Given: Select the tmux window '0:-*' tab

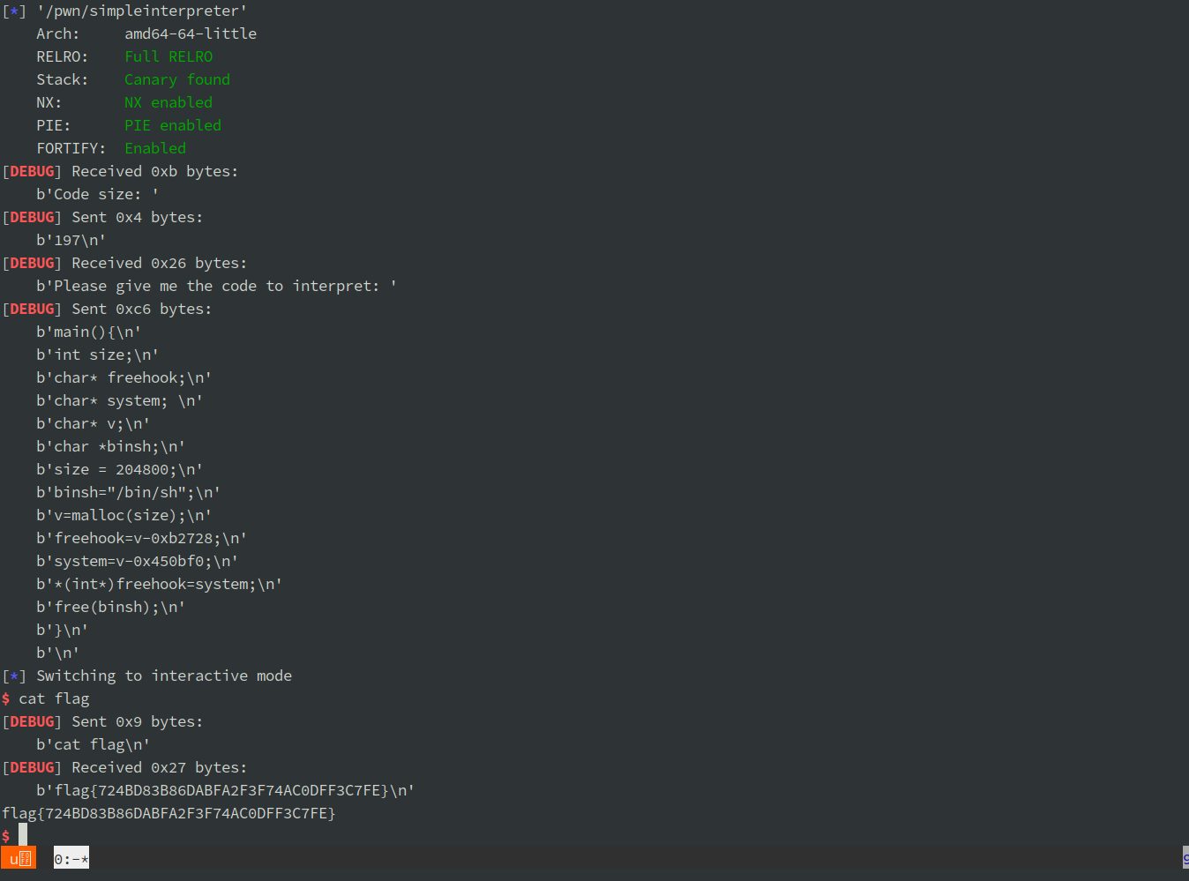Looking at the screenshot, I should (x=71, y=858).
